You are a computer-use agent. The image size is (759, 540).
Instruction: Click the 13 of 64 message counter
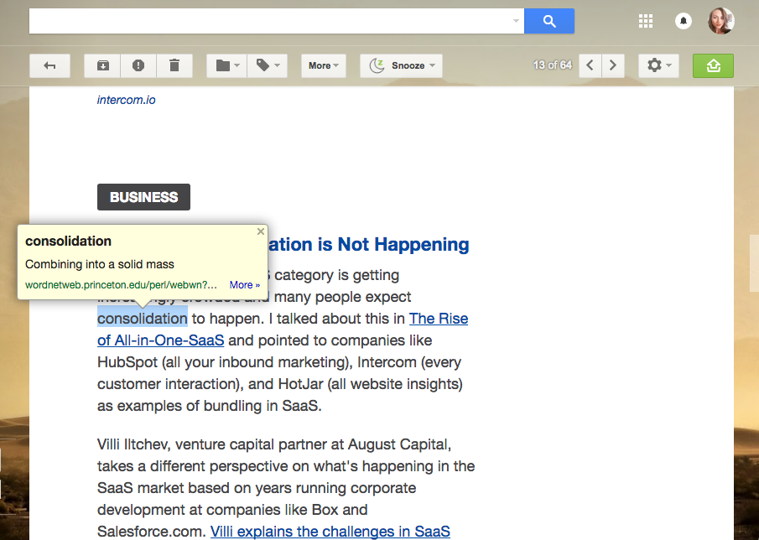pos(553,65)
